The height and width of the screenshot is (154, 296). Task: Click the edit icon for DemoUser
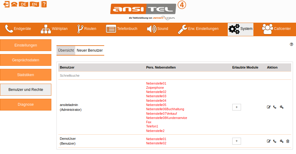click(x=269, y=141)
